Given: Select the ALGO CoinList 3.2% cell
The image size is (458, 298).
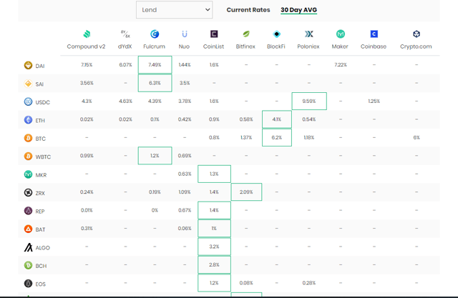Looking at the screenshot, I should pyautogui.click(x=214, y=247).
